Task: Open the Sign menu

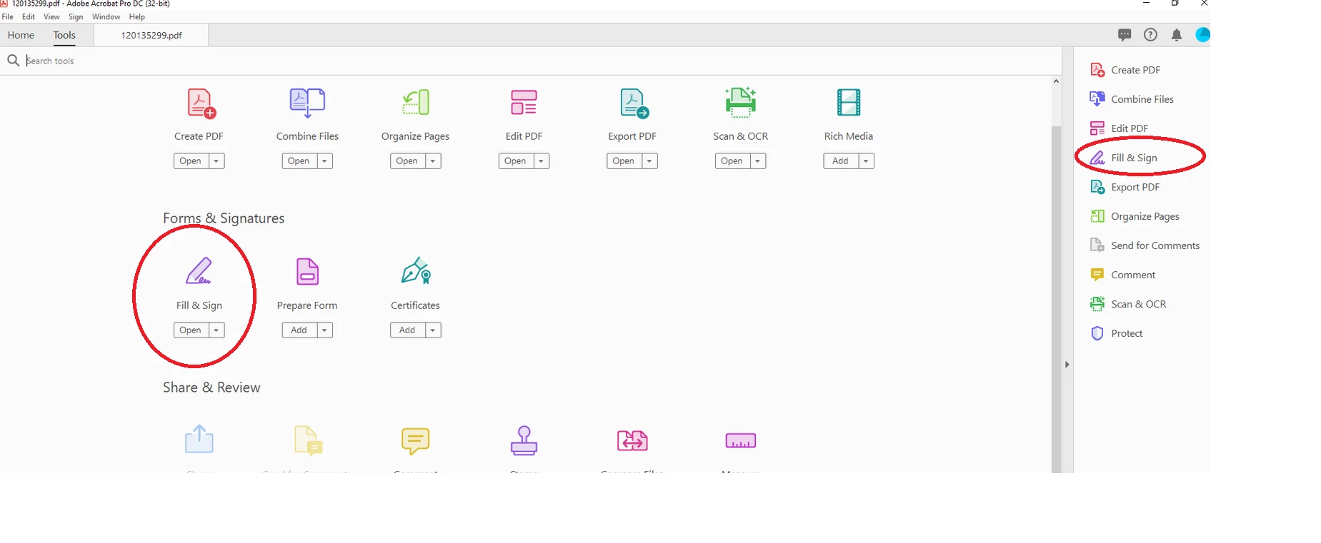Action: [76, 16]
